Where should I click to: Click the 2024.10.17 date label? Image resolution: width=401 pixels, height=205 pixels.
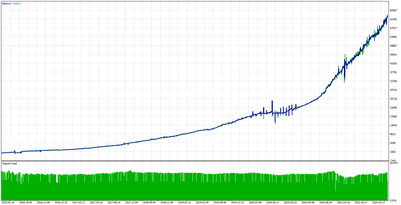[379, 203]
